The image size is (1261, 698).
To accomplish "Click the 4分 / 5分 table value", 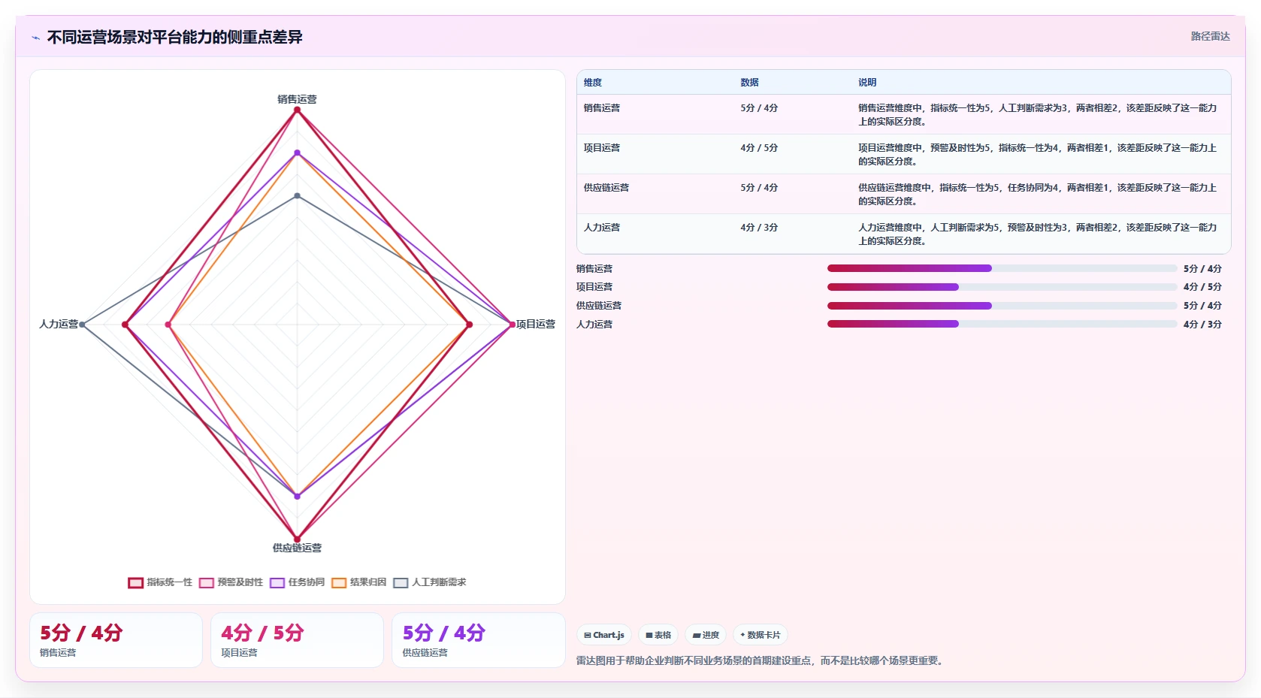I will coord(759,148).
